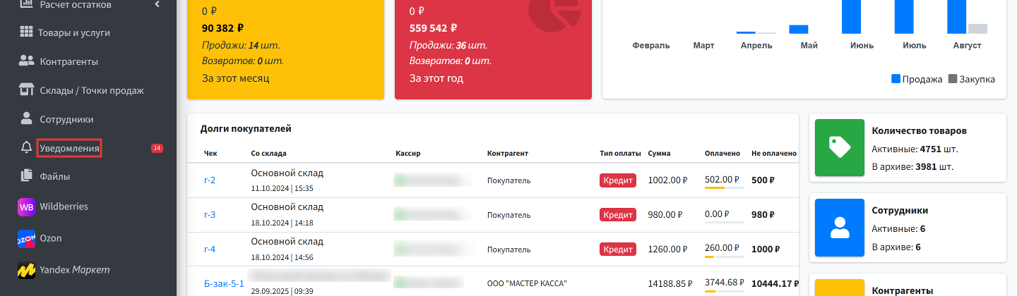Open receipt link г-2

coord(210,180)
